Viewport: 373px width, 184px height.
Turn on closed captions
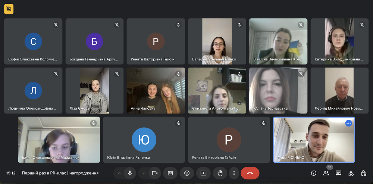[170, 173]
